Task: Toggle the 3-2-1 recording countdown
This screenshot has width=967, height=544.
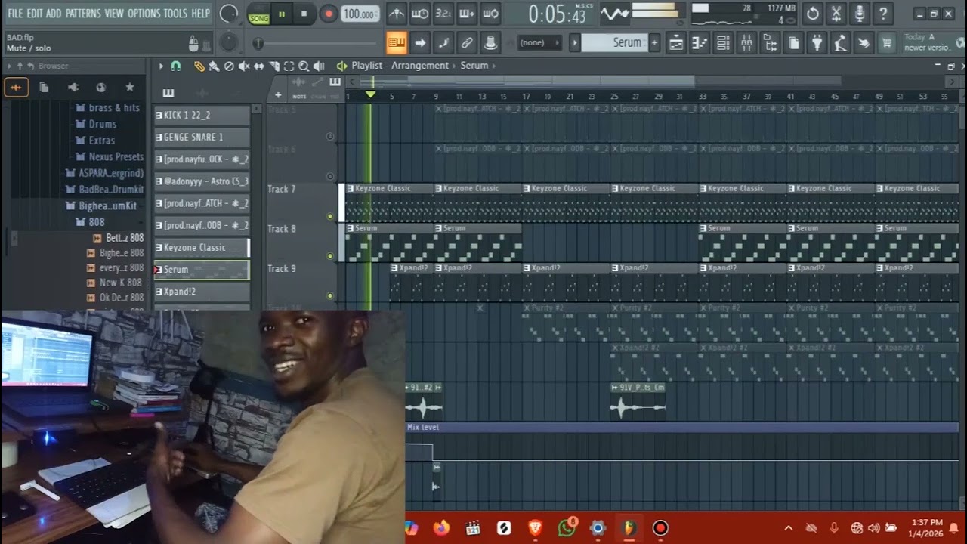Action: (443, 14)
